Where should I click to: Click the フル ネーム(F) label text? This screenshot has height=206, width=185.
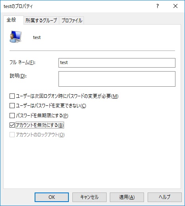click(22, 62)
